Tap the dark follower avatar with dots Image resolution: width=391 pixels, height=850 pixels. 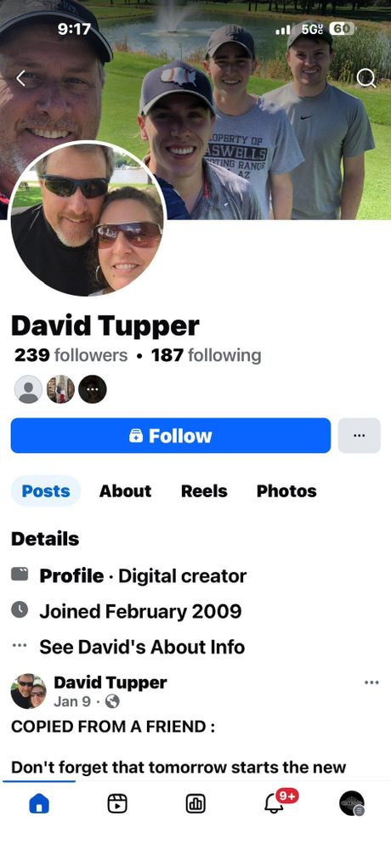coord(92,389)
